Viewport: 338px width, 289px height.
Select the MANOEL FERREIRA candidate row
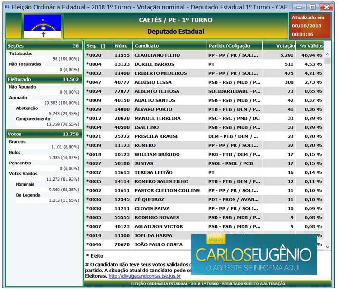(204, 118)
